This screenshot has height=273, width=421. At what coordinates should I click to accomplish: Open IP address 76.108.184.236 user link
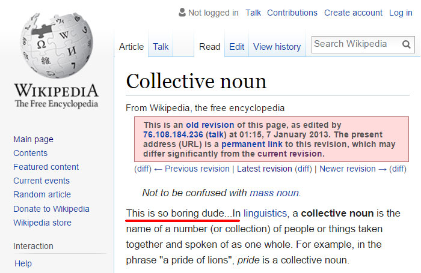[x=173, y=134]
